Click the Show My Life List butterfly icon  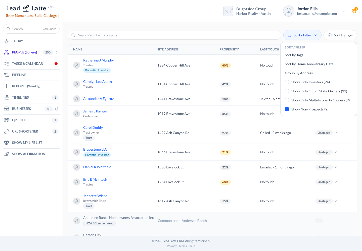[x=7, y=143]
